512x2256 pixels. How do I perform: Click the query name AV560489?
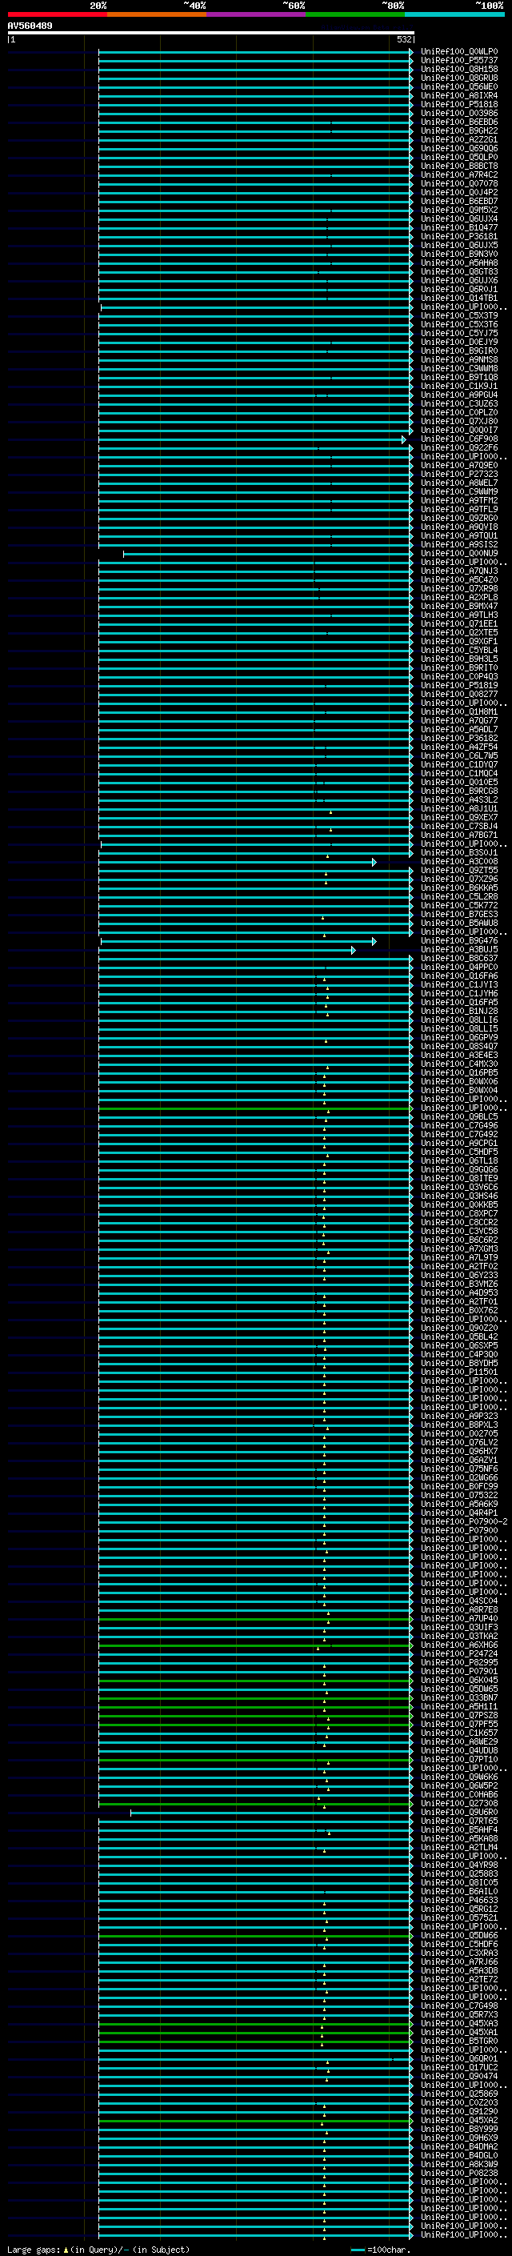pyautogui.click(x=30, y=26)
